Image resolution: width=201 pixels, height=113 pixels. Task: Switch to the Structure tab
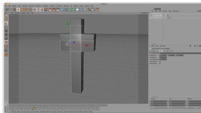157,9
